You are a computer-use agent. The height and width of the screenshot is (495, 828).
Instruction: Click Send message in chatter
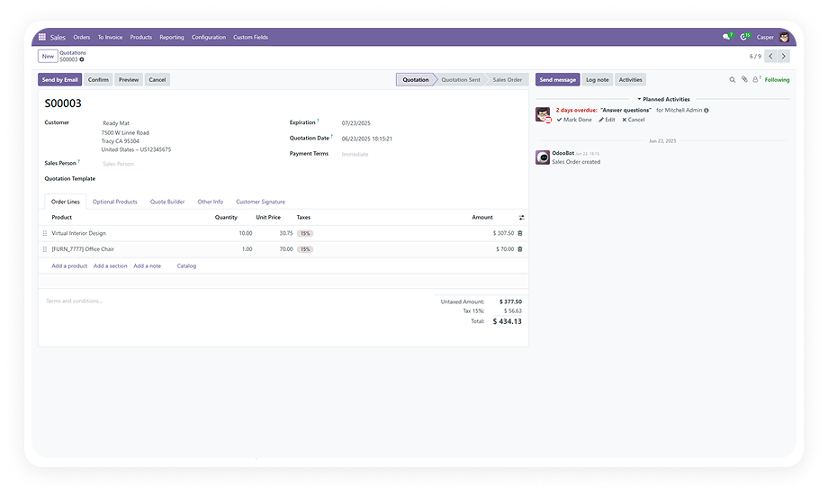[558, 80]
